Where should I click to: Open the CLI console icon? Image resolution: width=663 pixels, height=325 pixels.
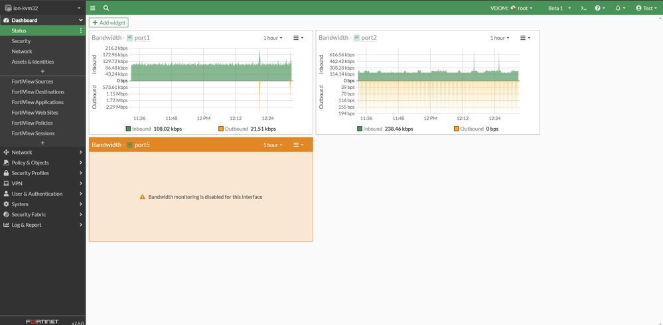(583, 8)
